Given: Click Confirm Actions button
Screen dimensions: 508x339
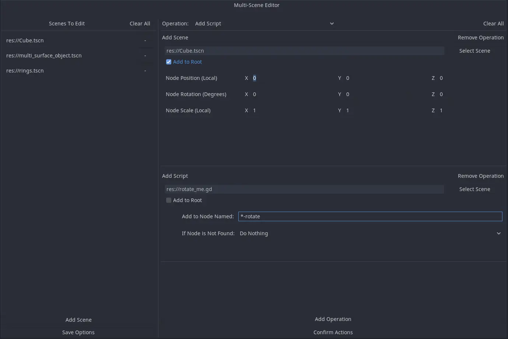Looking at the screenshot, I should pos(333,332).
